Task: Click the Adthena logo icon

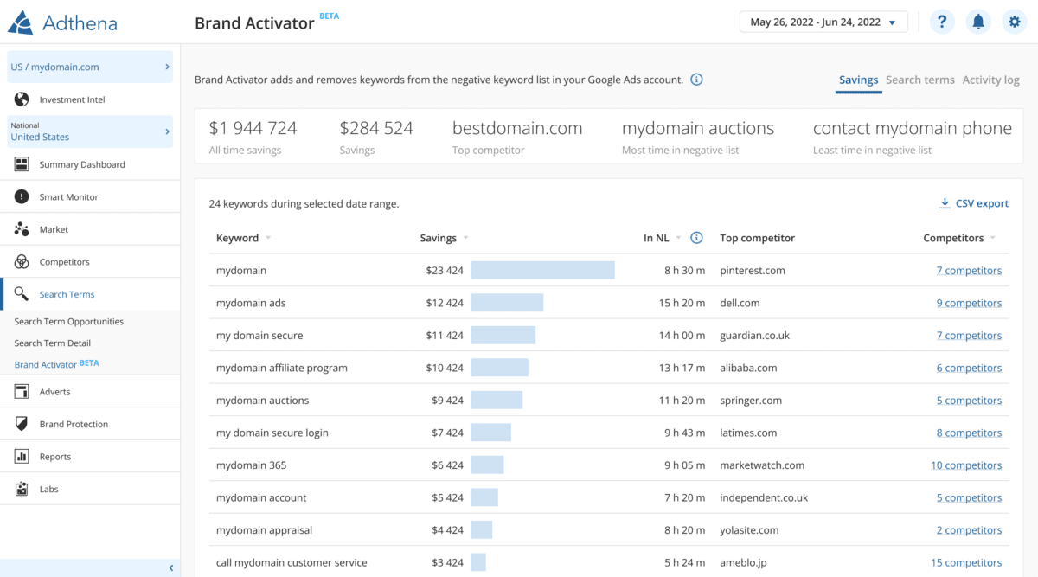Action: coord(21,22)
